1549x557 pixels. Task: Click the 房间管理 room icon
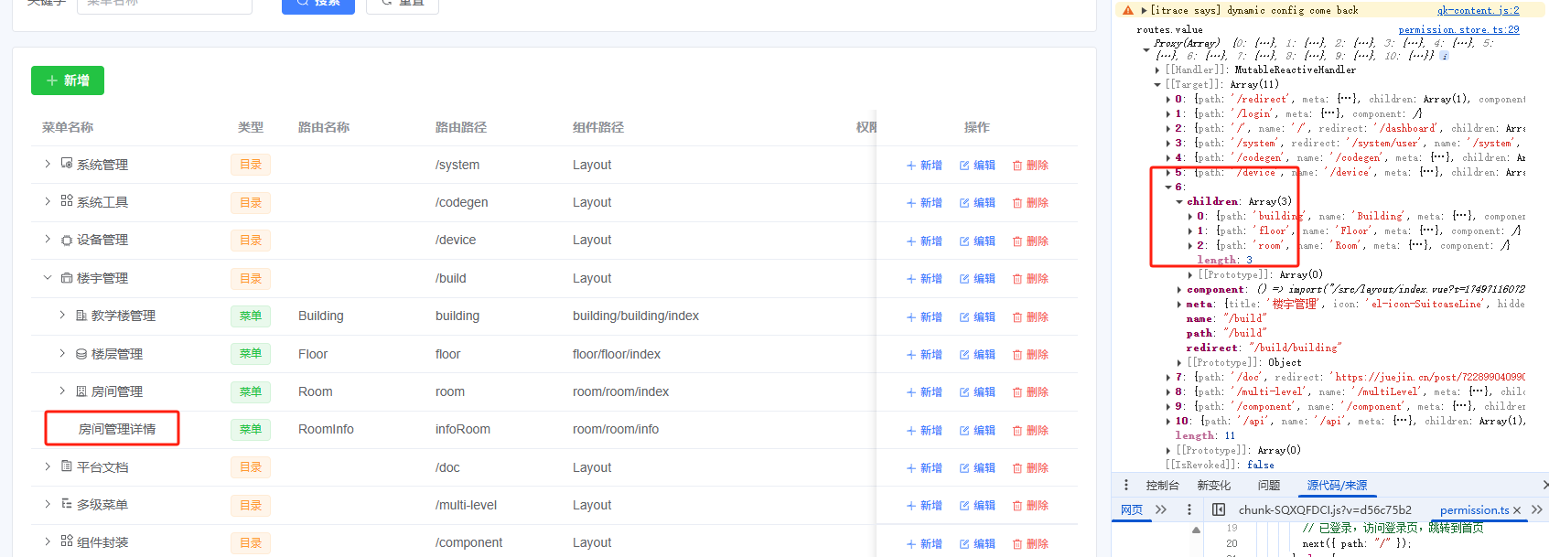pos(81,391)
